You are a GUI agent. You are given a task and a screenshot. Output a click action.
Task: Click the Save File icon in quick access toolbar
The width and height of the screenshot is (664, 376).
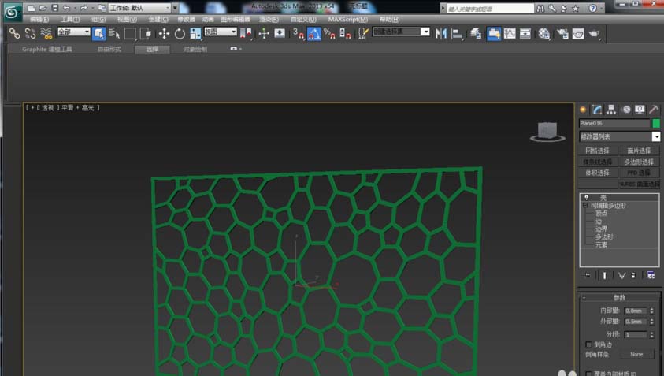pyautogui.click(x=54, y=8)
